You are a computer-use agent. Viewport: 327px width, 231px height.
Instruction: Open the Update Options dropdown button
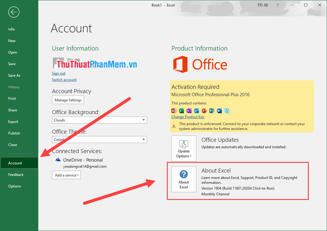pyautogui.click(x=184, y=148)
